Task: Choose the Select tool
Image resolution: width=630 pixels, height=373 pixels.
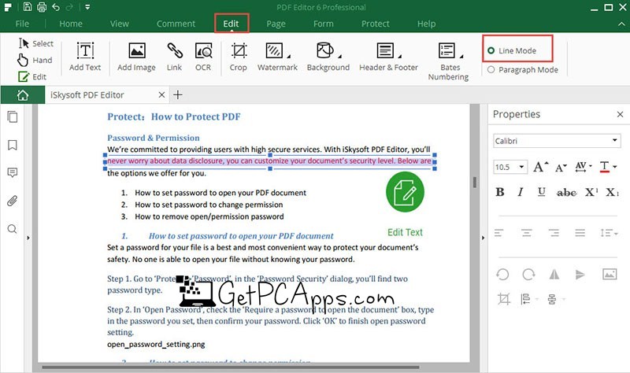Action: pyautogui.click(x=35, y=43)
